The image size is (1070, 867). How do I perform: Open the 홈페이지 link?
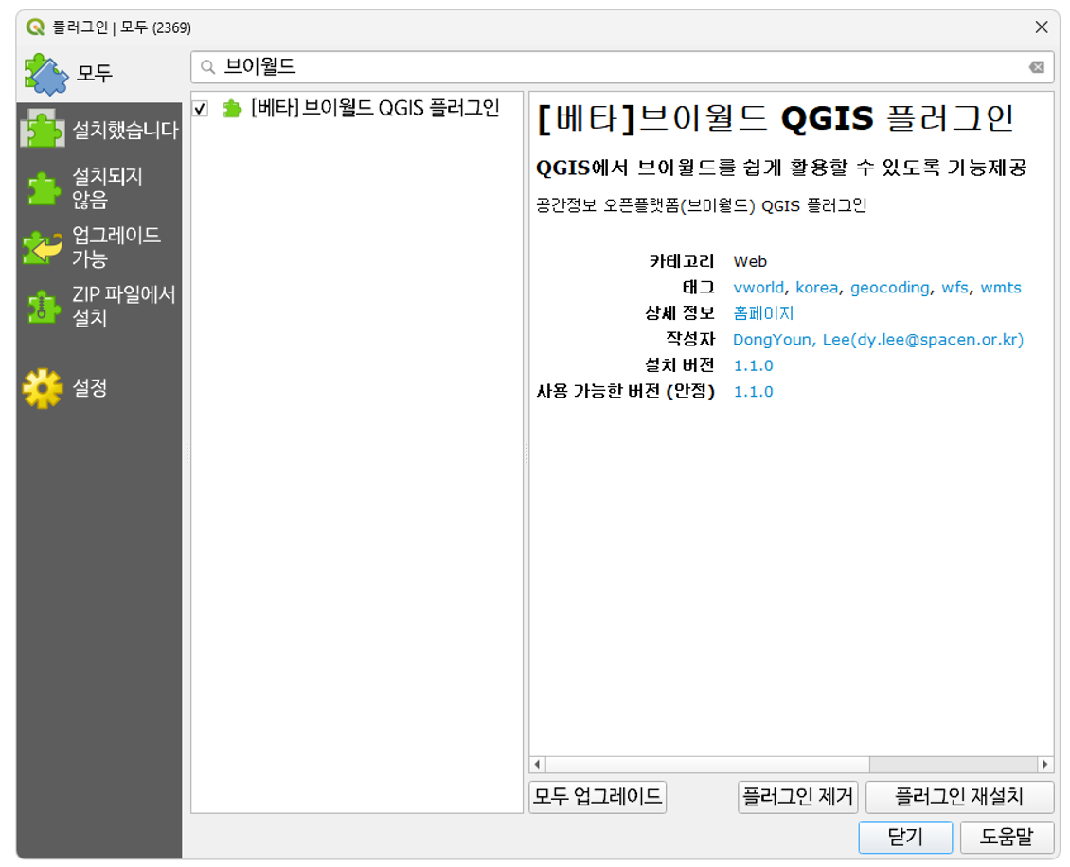pos(763,313)
